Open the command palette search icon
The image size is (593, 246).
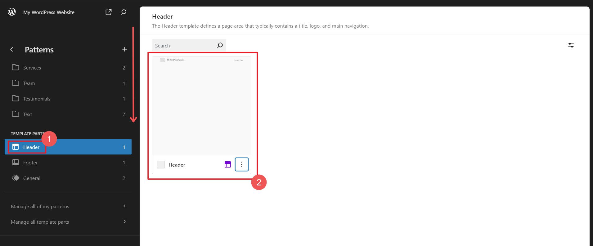pos(123,12)
